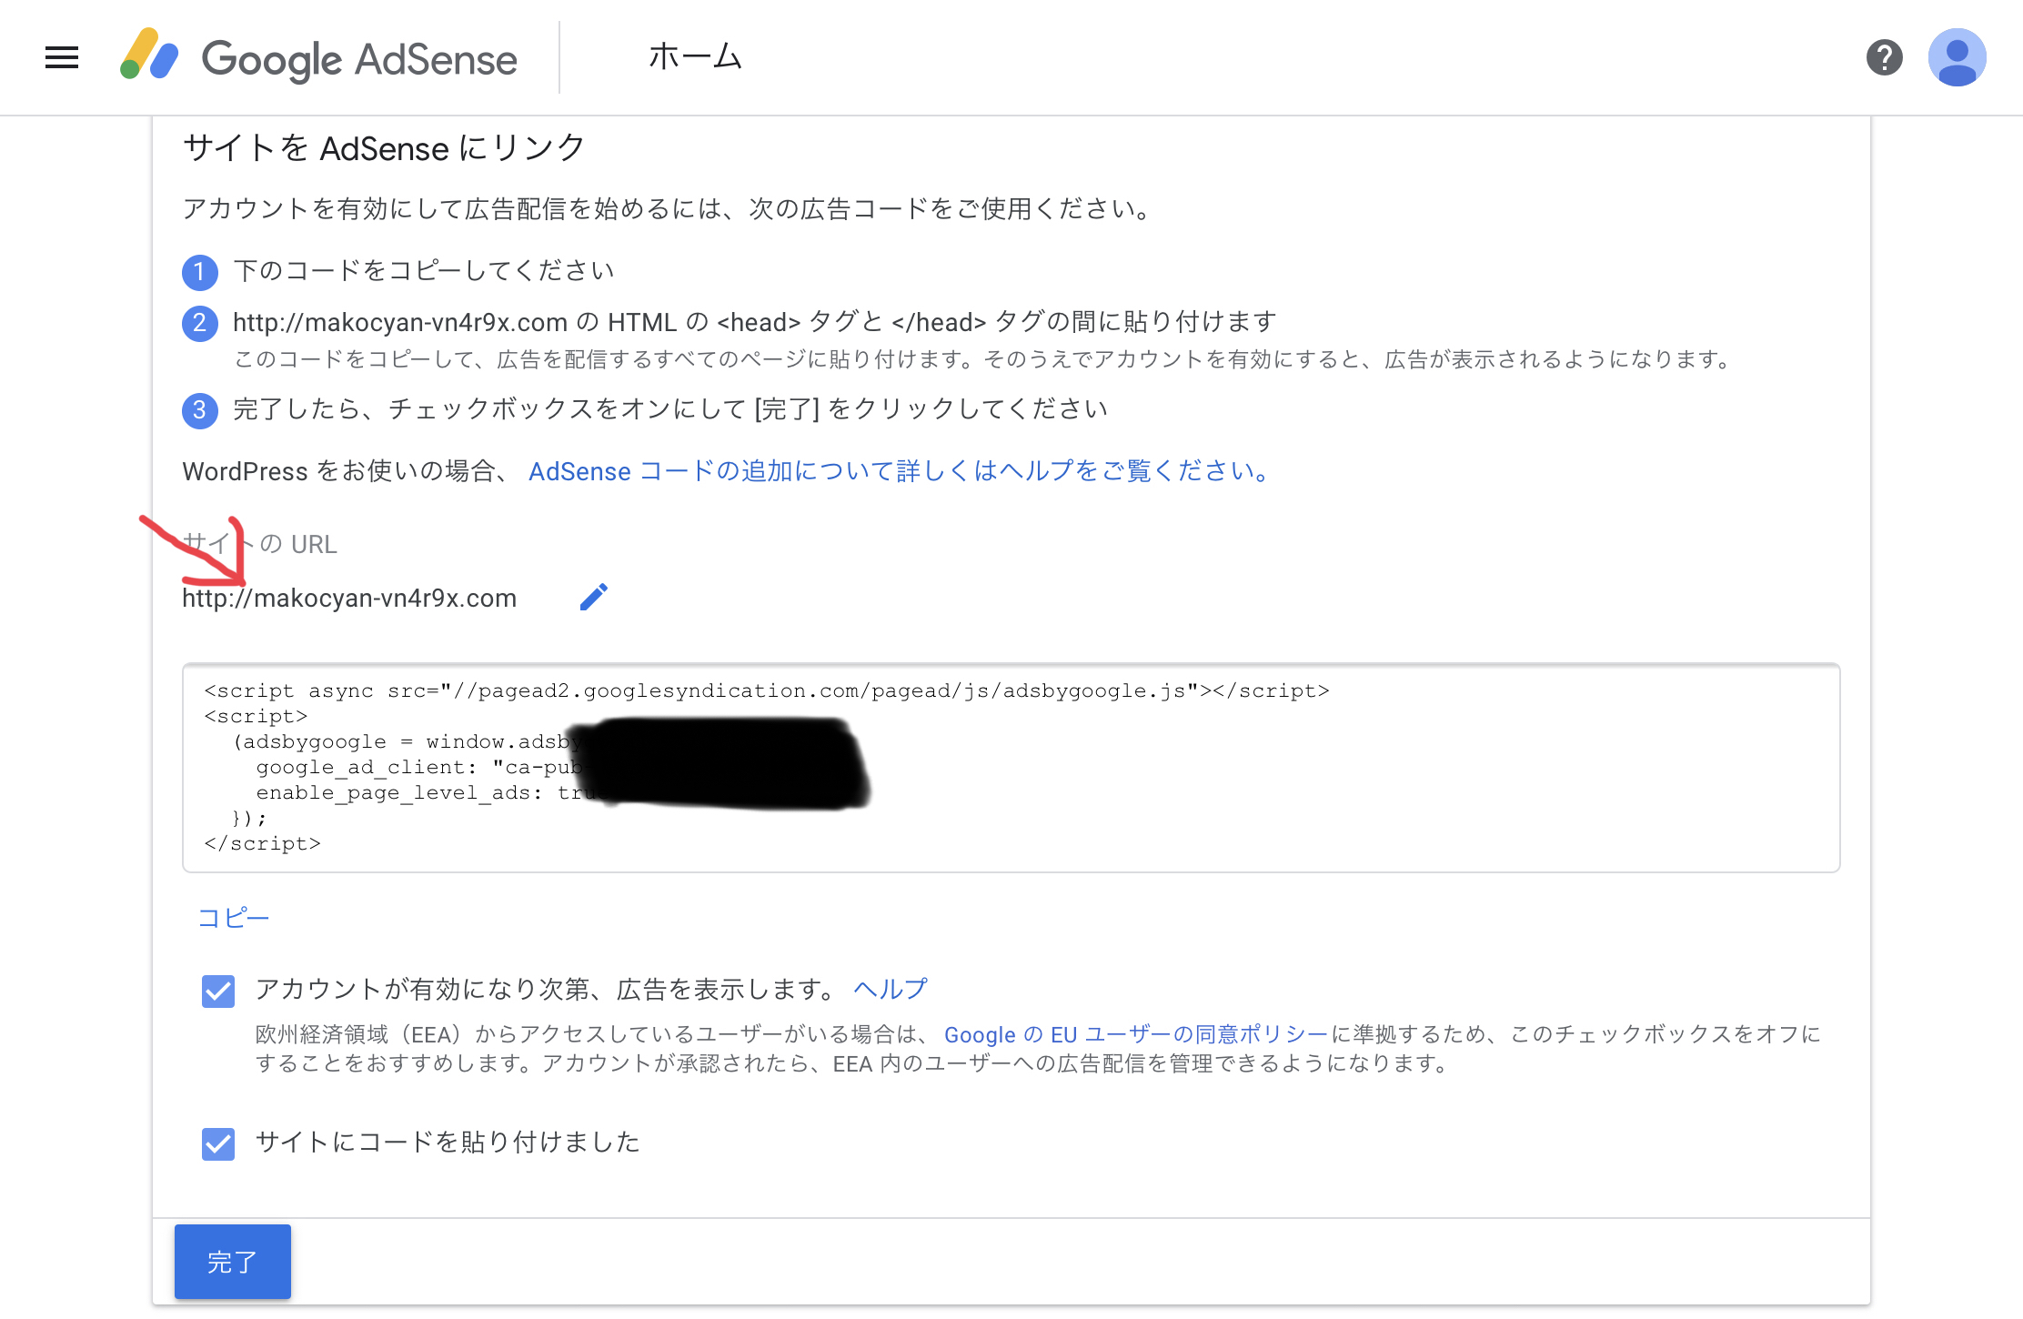Open the ヘルプ link beside ads checkbox
The image size is (2023, 1319).
891,989
